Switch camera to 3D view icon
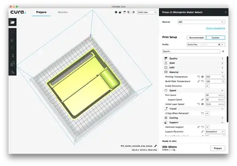Viewport: 237px width, 166px height. pos(116,12)
